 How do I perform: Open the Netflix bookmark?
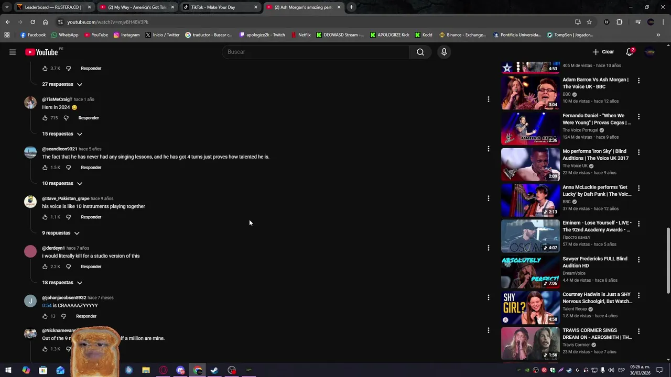pyautogui.click(x=300, y=35)
